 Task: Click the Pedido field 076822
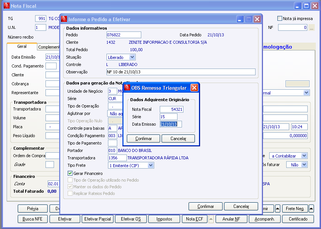pyautogui.click(x=124, y=35)
